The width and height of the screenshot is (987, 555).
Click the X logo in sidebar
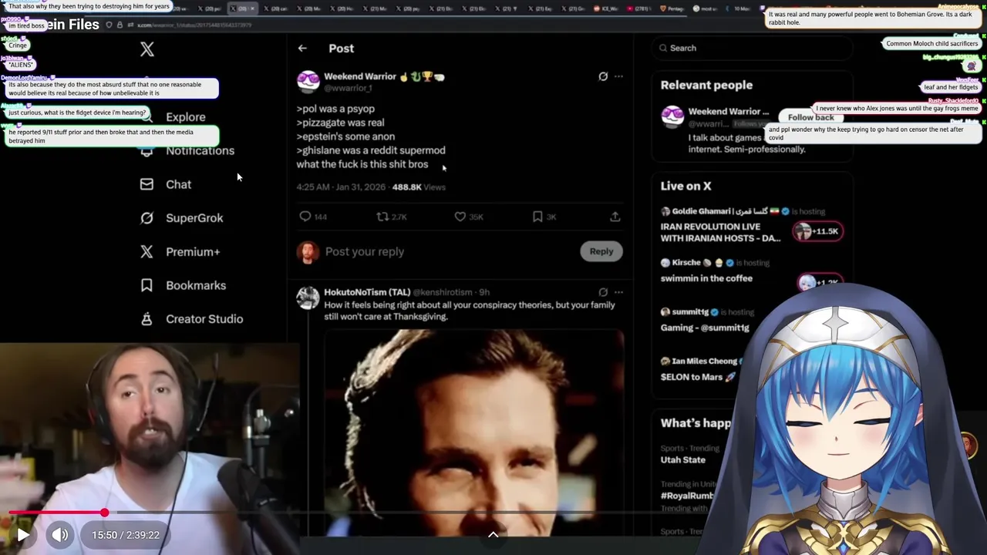point(147,49)
